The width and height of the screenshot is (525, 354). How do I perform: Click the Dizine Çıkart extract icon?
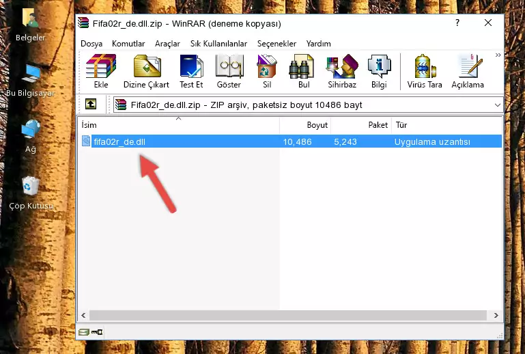146,71
